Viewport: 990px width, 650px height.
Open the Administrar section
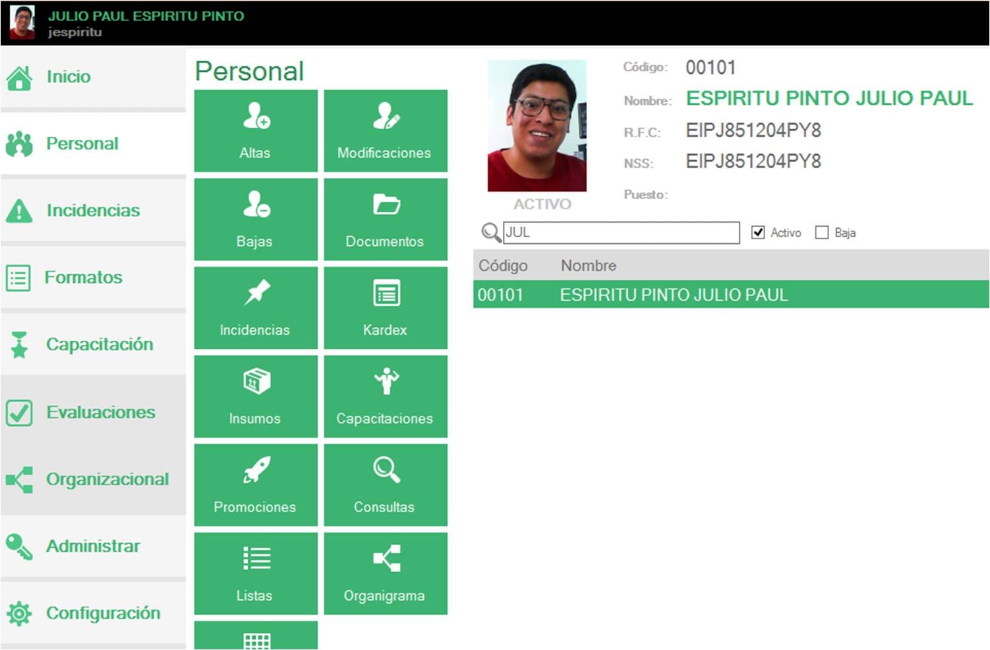point(92,546)
